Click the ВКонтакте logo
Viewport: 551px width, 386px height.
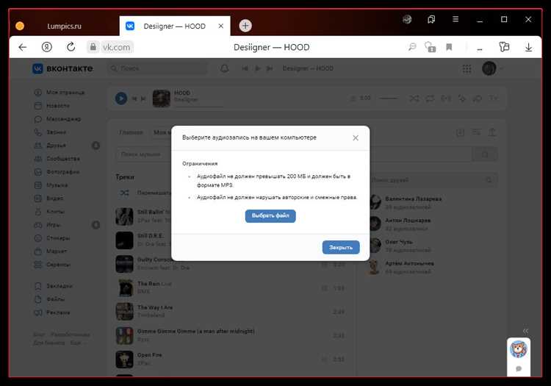pos(62,68)
